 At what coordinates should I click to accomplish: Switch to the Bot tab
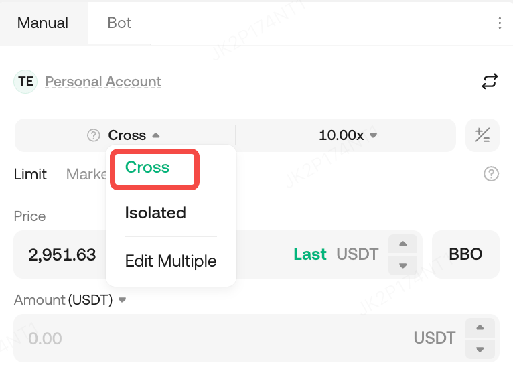[119, 23]
